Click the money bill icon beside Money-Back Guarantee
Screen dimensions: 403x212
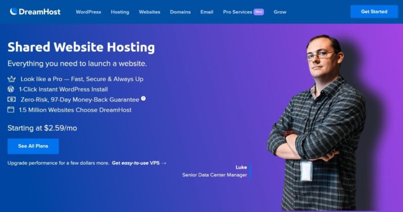point(11,99)
